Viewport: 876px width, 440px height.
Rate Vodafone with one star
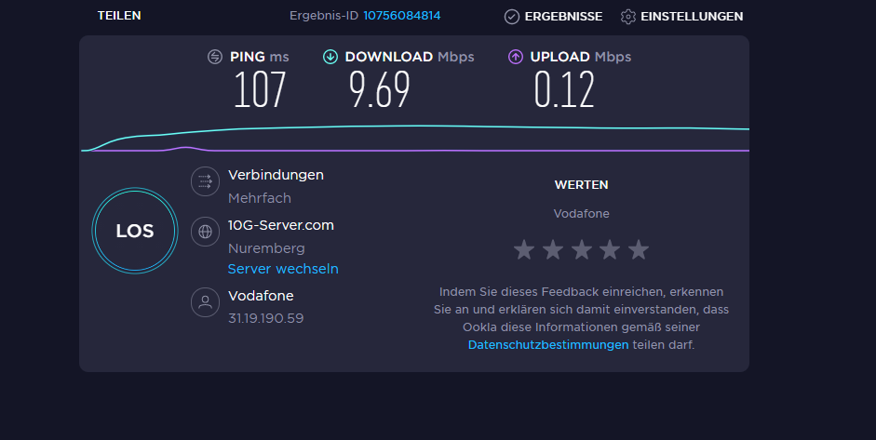coord(524,249)
